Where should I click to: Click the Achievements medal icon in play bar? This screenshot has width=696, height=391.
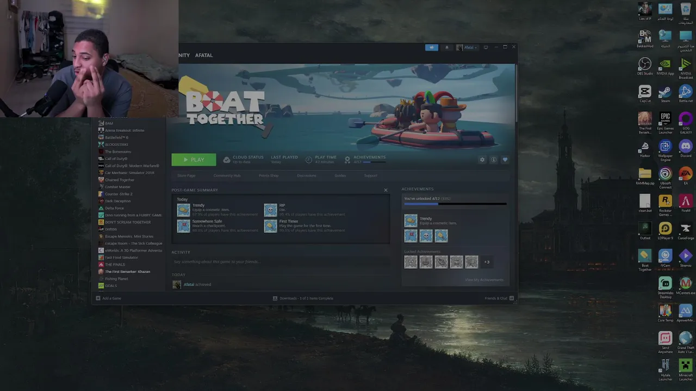(347, 160)
